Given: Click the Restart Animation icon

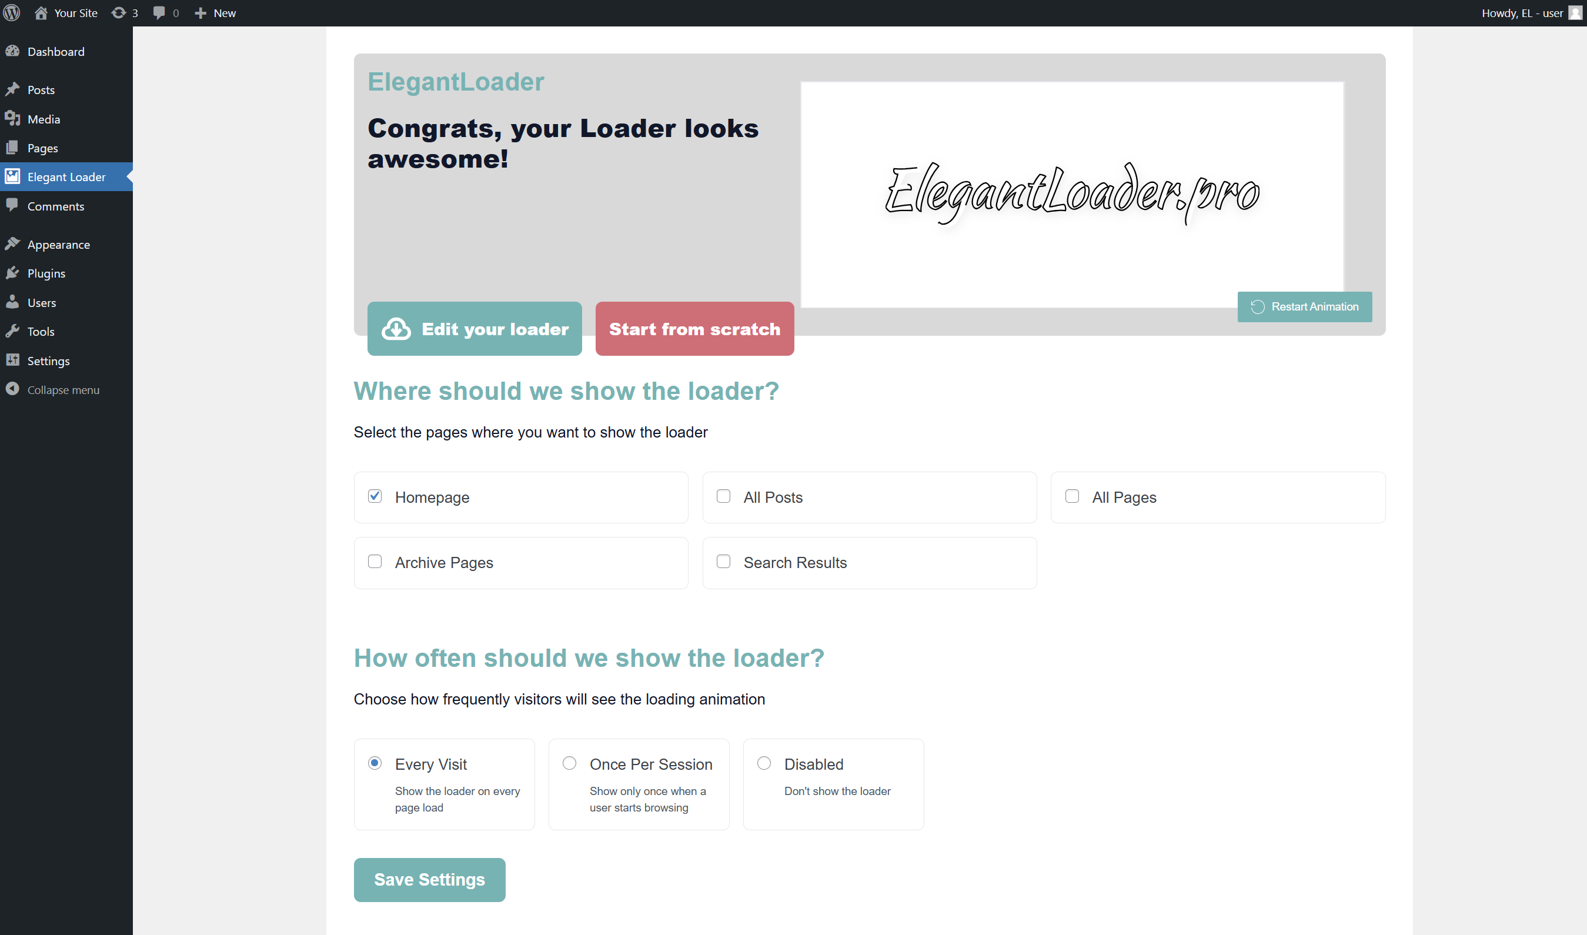Looking at the screenshot, I should [1258, 307].
